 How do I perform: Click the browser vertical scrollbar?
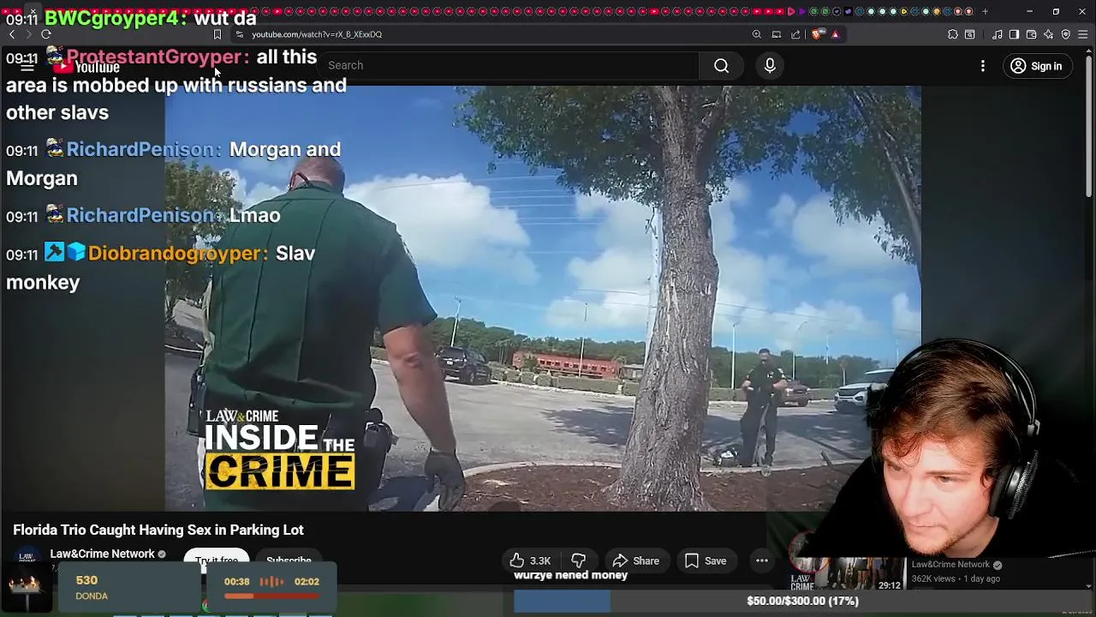pos(1089,129)
